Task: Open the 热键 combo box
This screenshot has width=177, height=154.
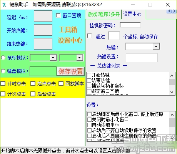Action: (156, 46)
